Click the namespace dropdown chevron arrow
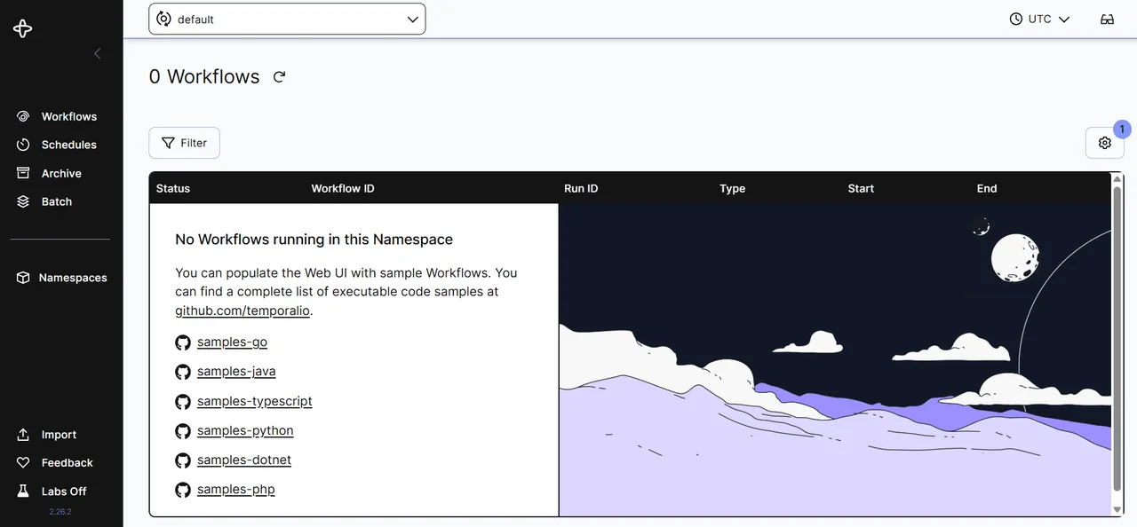The width and height of the screenshot is (1137, 527). point(412,20)
